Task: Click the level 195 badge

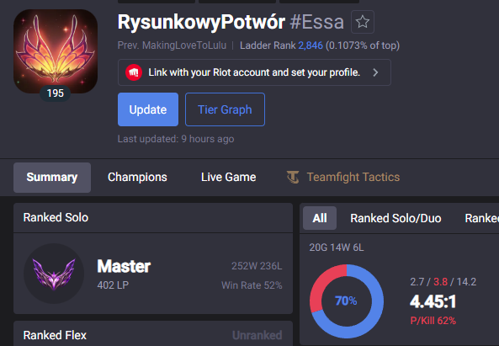Action: (x=56, y=93)
